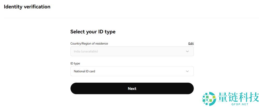The height and width of the screenshot is (107, 259).
Task: Click the 量链科技 watermark text
Action: [x=238, y=97]
